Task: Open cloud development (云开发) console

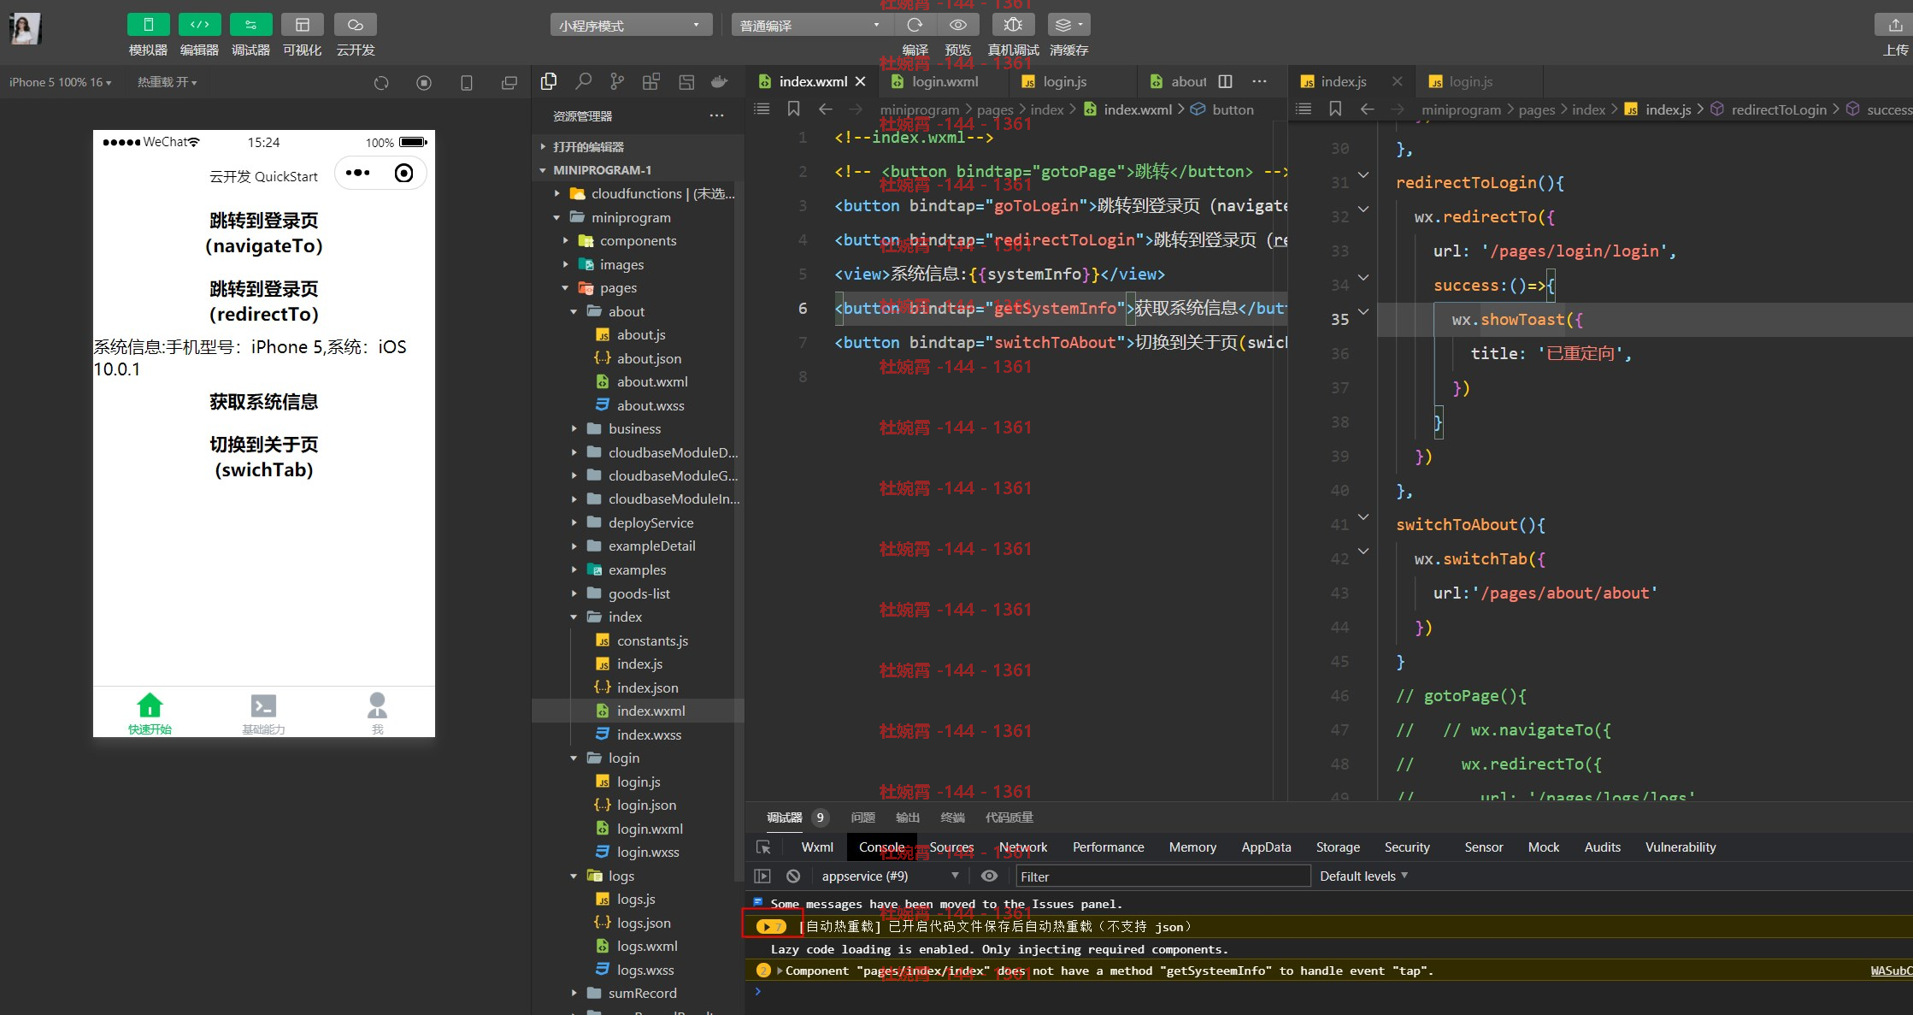Action: tap(356, 25)
